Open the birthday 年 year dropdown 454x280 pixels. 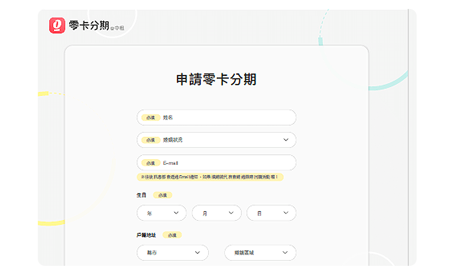pos(162,213)
